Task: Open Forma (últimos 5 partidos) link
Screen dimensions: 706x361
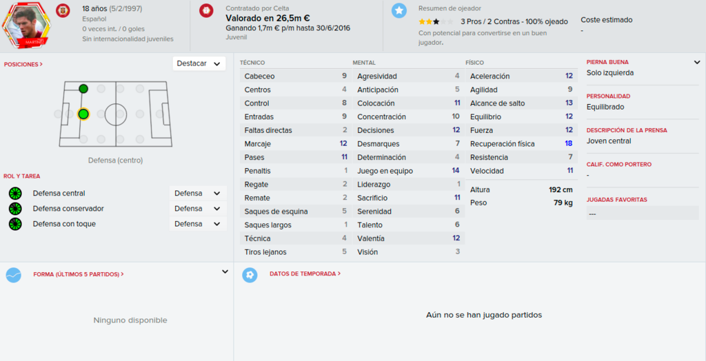Action: 79,274
